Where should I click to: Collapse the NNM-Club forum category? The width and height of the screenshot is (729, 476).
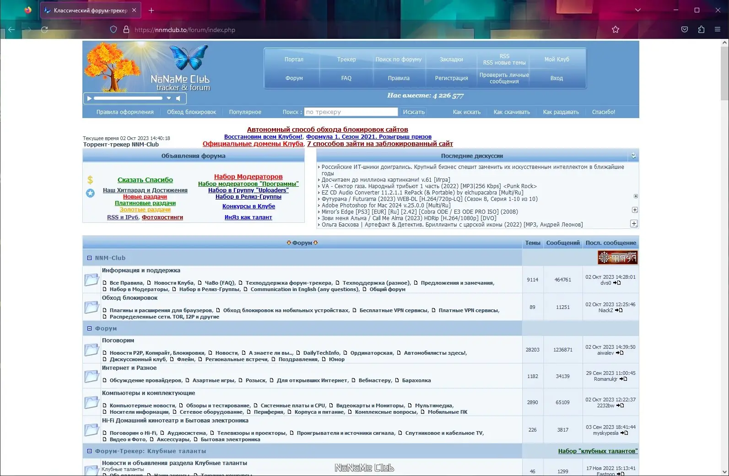(89, 258)
